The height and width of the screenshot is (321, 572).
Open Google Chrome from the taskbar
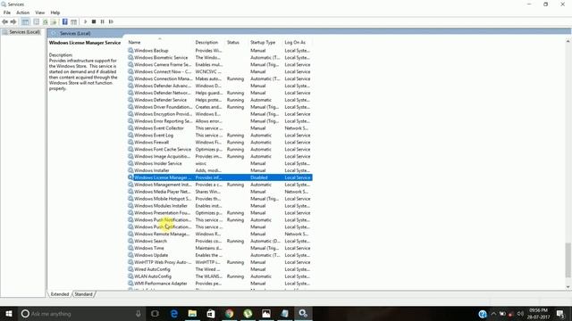click(229, 313)
